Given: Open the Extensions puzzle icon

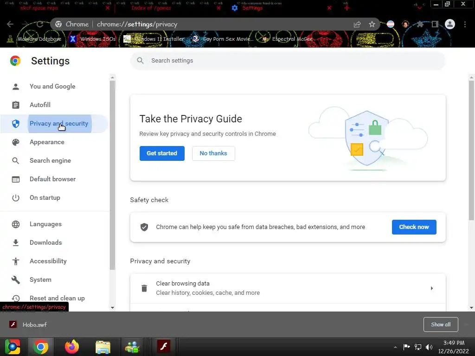Looking at the screenshot, I should pos(420,24).
